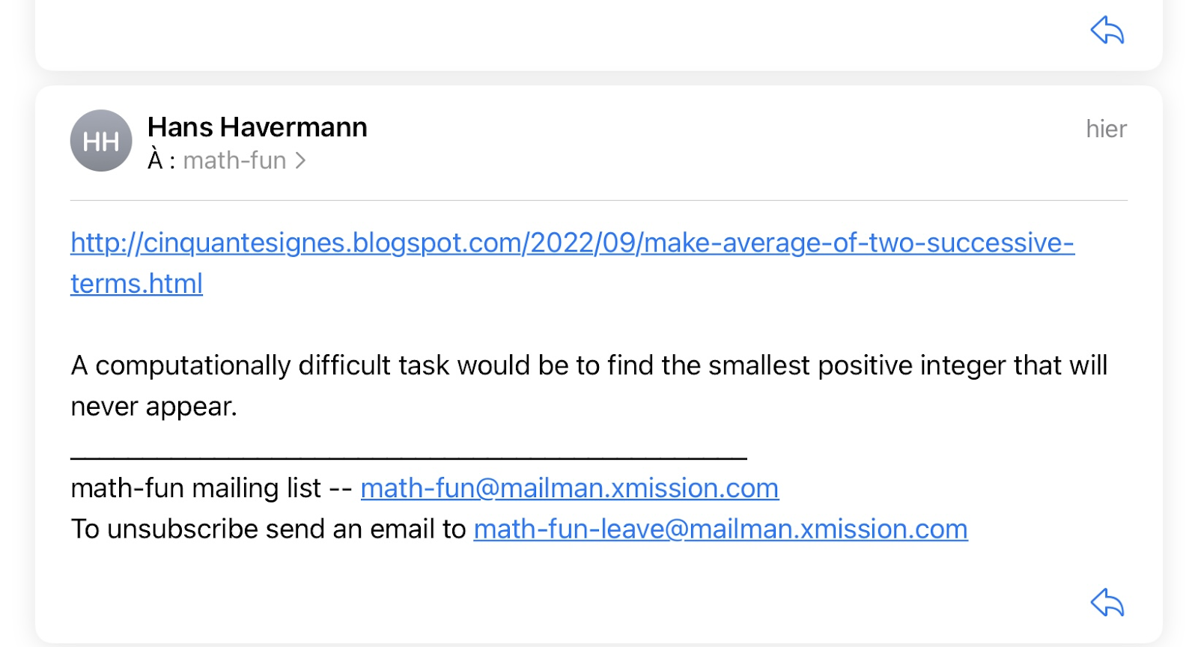Viewport: 1198px width, 647px height.
Task: Click the divider line under the message header
Action: point(599,200)
